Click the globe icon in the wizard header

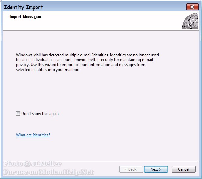190,21
